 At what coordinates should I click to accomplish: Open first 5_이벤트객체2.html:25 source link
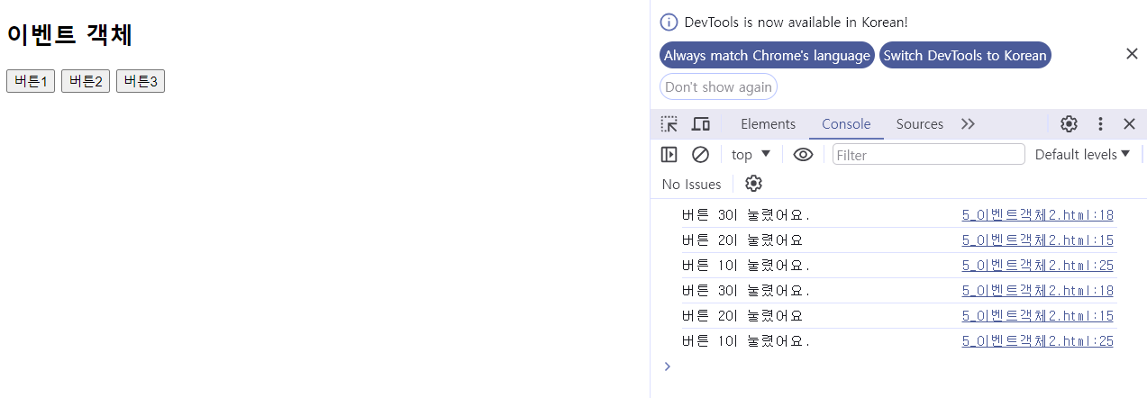pyautogui.click(x=1038, y=266)
